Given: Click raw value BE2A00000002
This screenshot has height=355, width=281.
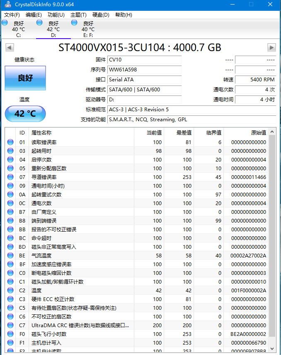Looking at the screenshot, I should [x=248, y=334].
